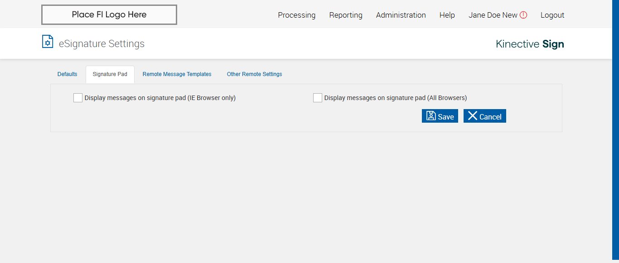Open the Processing menu
The height and width of the screenshot is (263, 619).
(x=296, y=15)
